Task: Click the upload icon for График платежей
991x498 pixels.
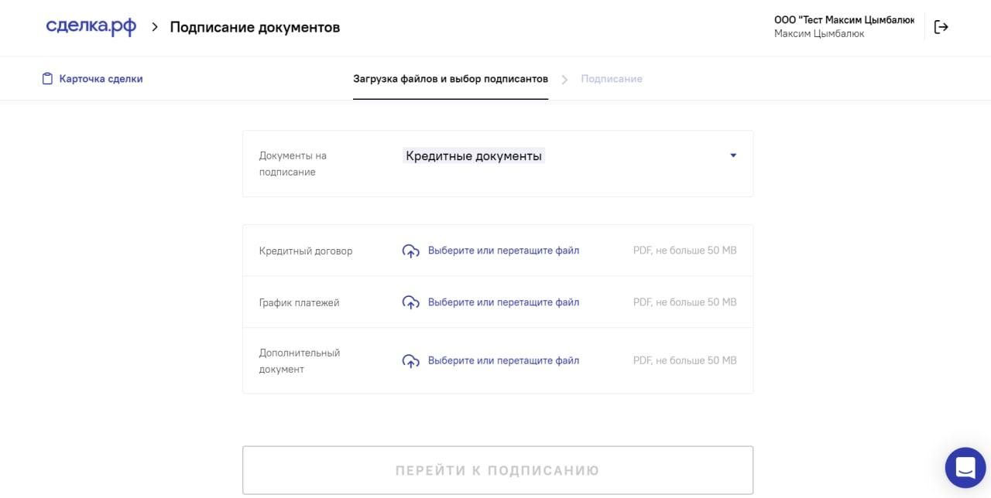Action: pyautogui.click(x=410, y=302)
